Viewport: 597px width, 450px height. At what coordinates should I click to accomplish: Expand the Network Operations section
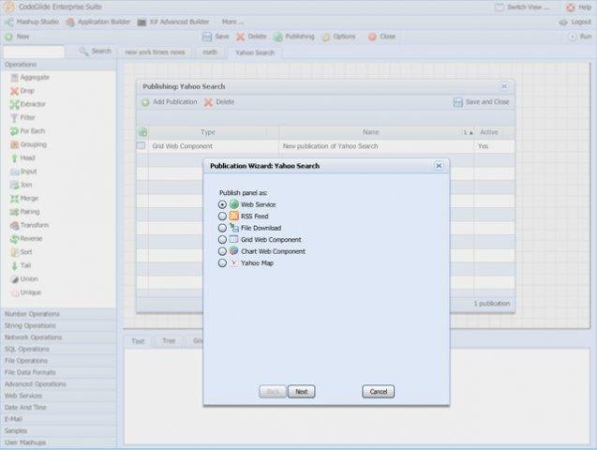point(59,337)
